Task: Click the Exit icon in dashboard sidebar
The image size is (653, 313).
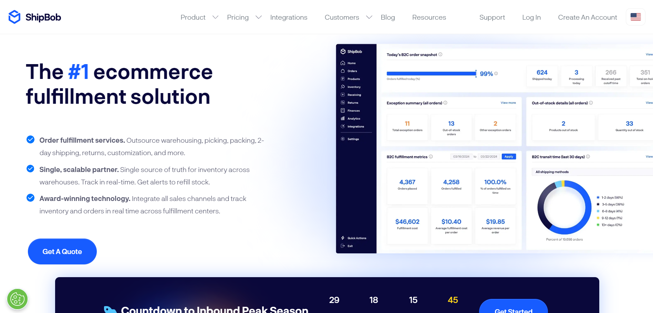Action: pos(343,246)
